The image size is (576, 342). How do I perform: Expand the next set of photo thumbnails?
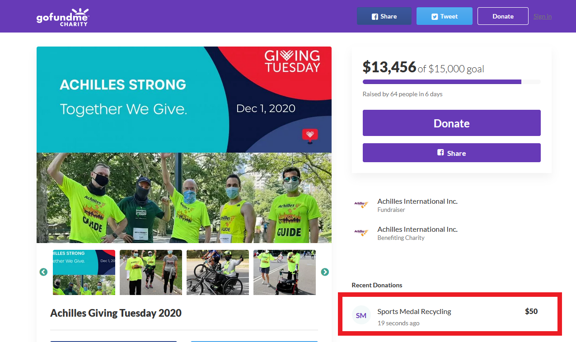point(325,272)
